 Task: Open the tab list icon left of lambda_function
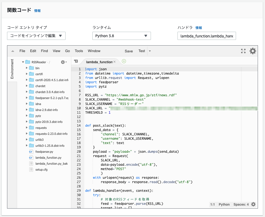(76, 61)
